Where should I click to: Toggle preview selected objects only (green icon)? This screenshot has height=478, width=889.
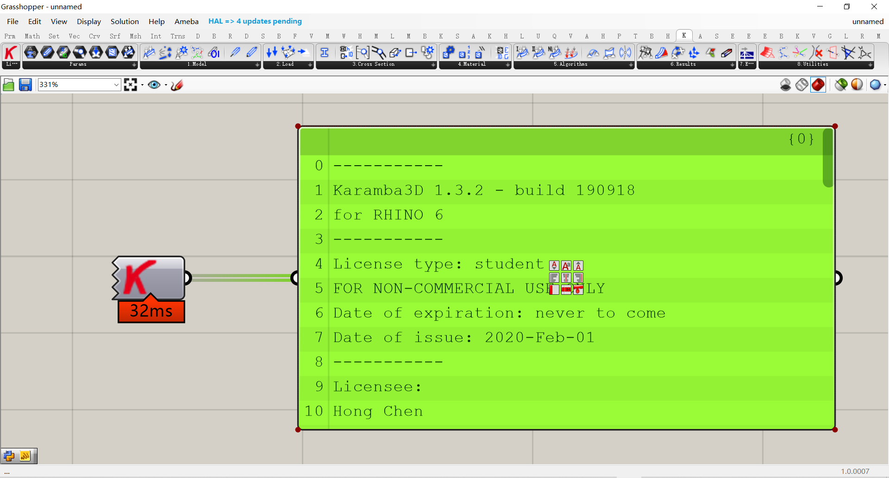click(x=841, y=85)
